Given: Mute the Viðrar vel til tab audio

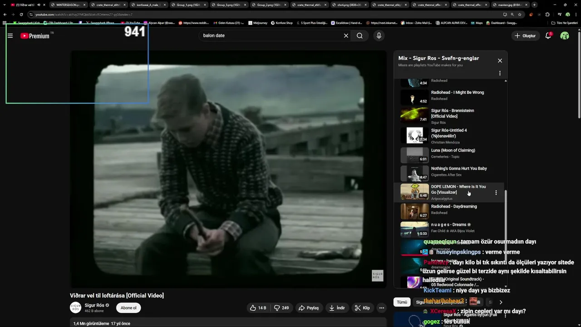Looking at the screenshot, I should 38,5.
